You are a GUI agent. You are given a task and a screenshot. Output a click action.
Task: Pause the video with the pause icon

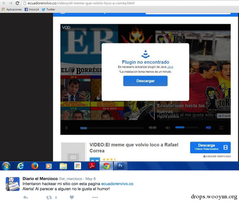coord(66,128)
